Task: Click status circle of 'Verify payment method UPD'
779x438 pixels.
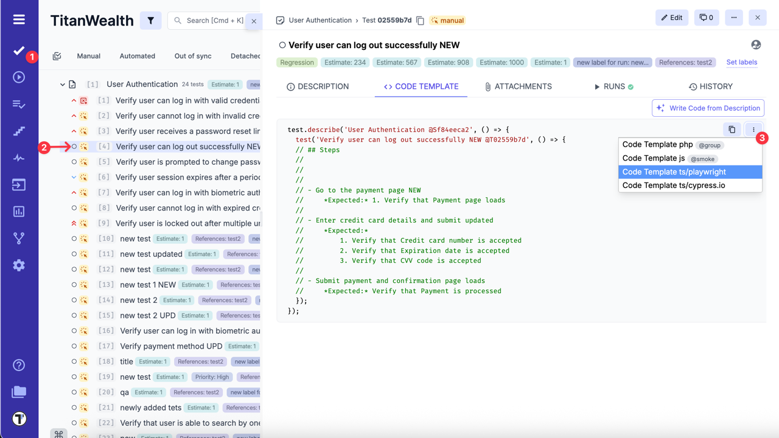Action: click(74, 346)
